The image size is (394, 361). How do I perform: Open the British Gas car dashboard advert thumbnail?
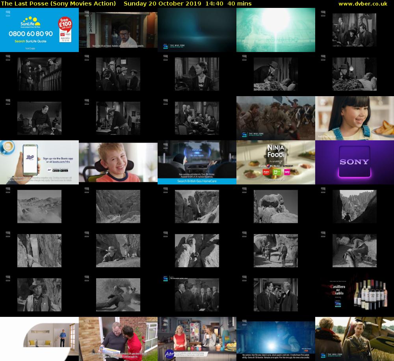pyautogui.click(x=197, y=162)
